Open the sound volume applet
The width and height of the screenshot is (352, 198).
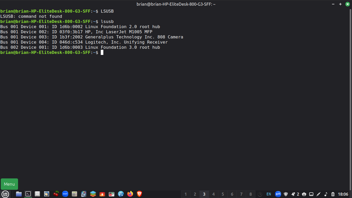click(x=326, y=194)
